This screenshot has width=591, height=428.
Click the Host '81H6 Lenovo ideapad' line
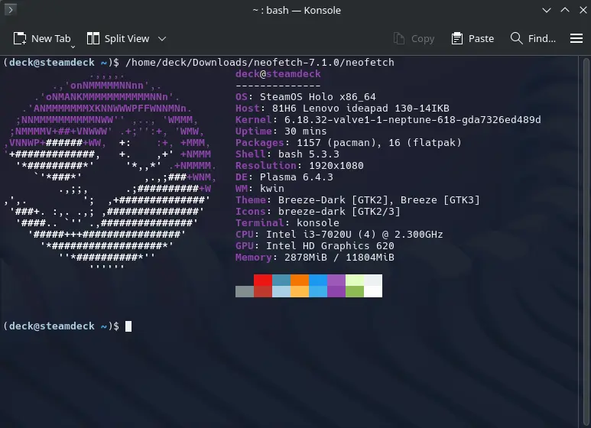pos(343,109)
